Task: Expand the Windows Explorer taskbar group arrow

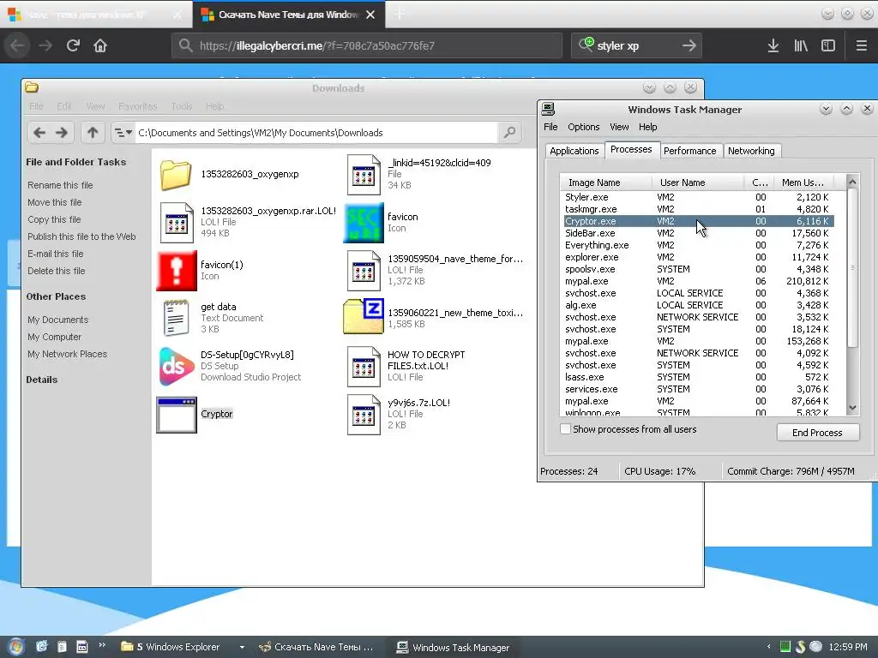Action: tap(242, 647)
